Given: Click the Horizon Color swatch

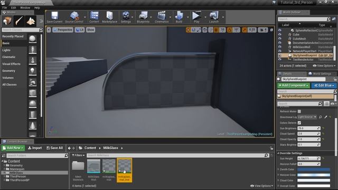Looking at the screenshot, I should tap(314, 175).
